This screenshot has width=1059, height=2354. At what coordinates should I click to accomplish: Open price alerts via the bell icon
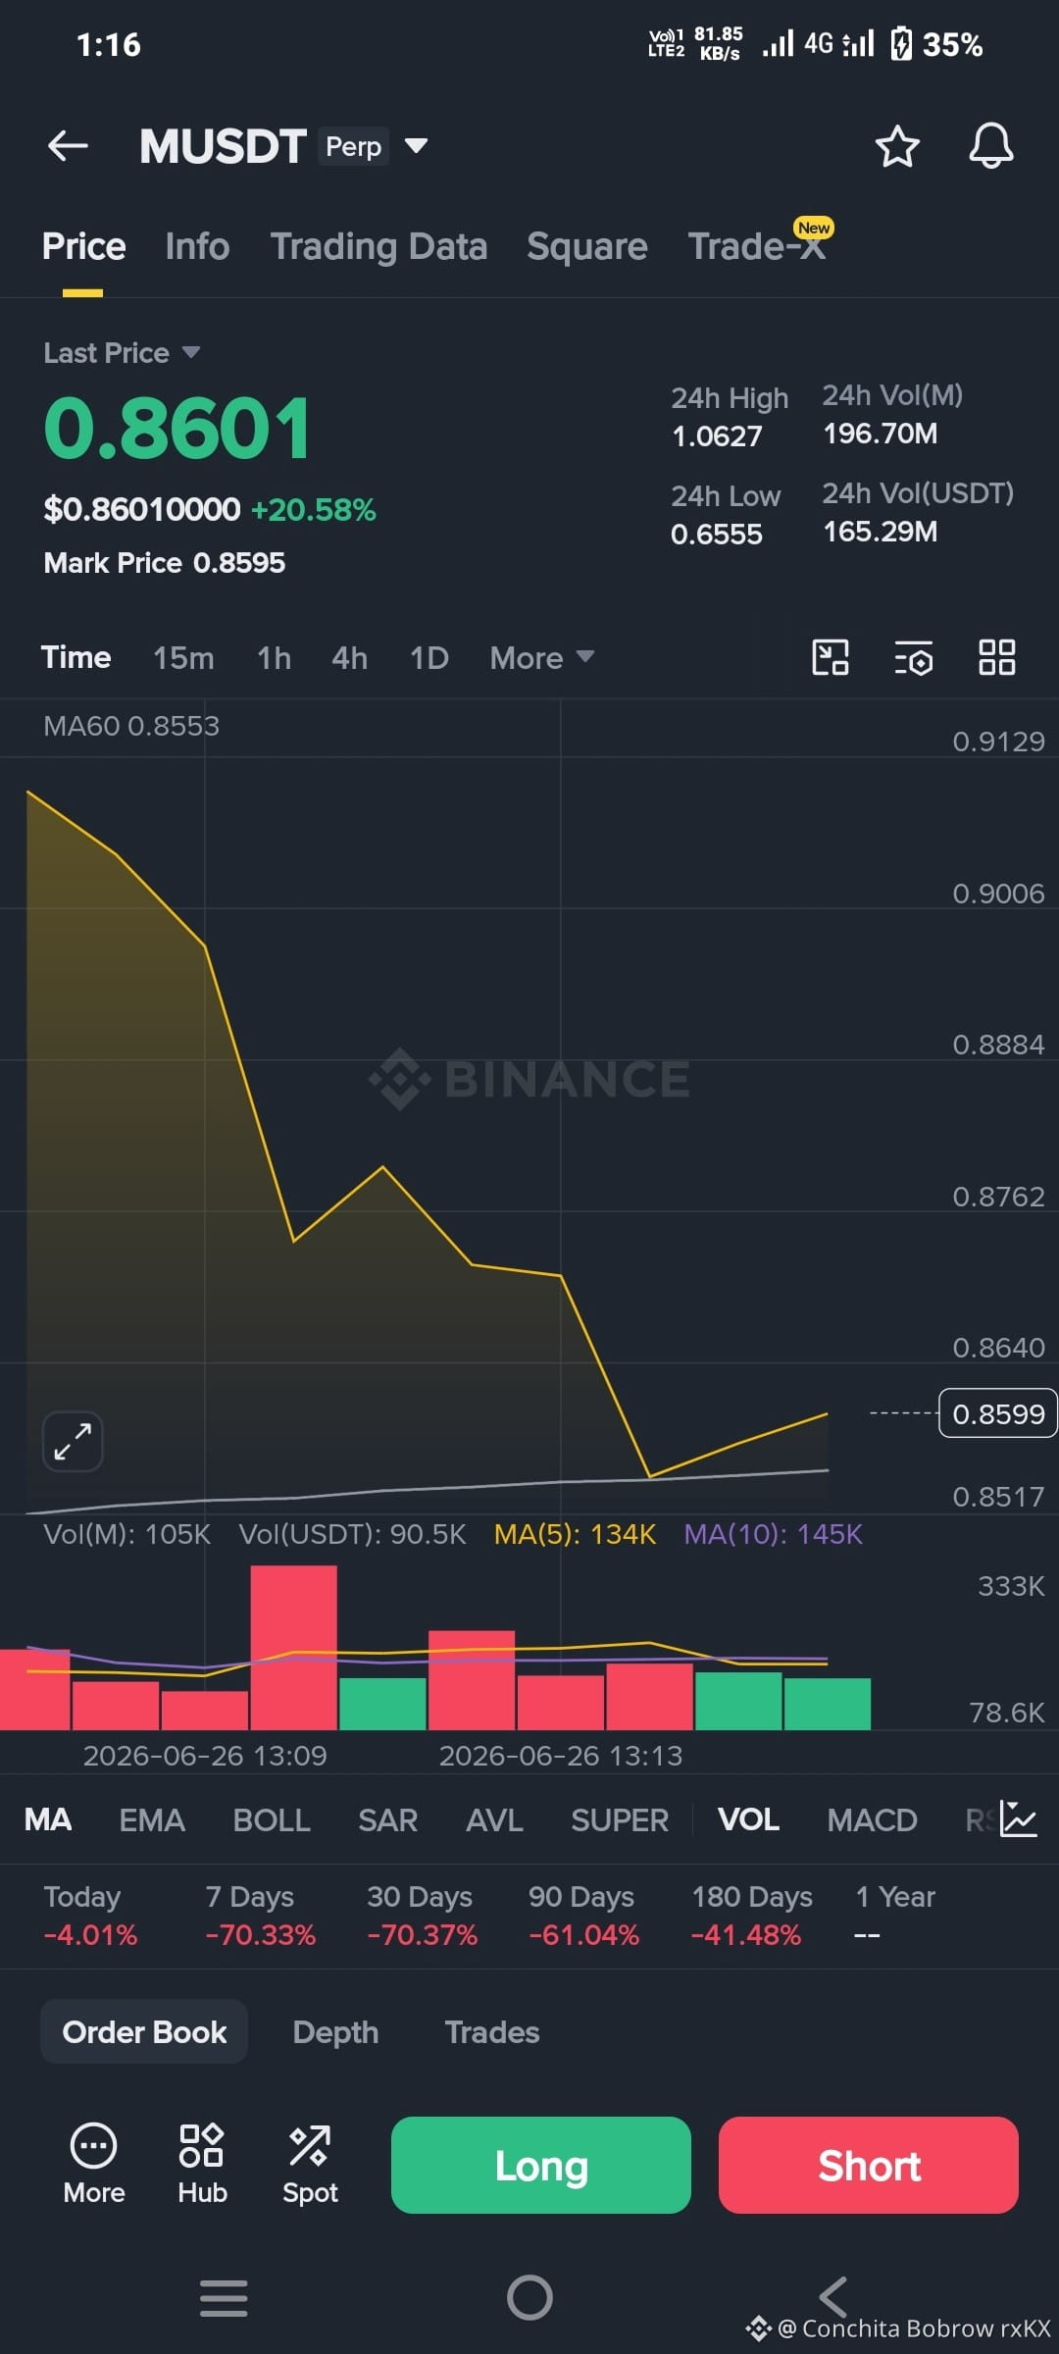(x=991, y=146)
